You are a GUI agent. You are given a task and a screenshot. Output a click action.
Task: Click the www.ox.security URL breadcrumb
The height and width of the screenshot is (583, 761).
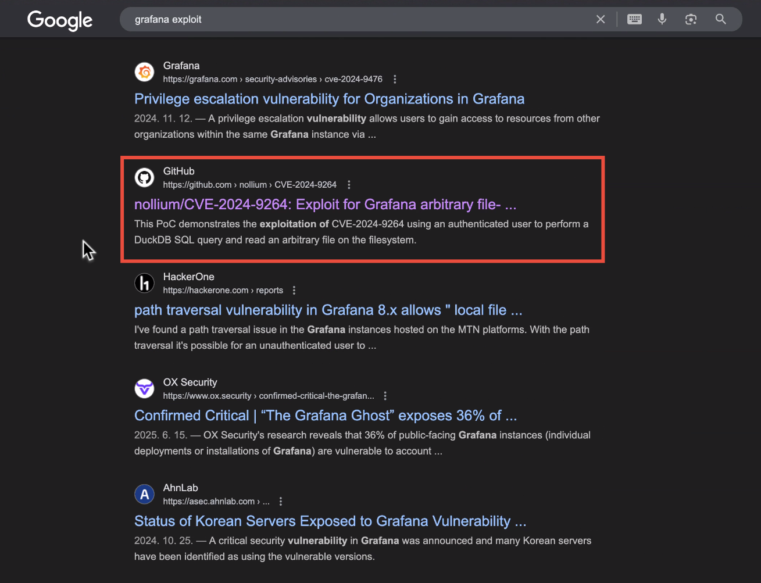point(269,396)
